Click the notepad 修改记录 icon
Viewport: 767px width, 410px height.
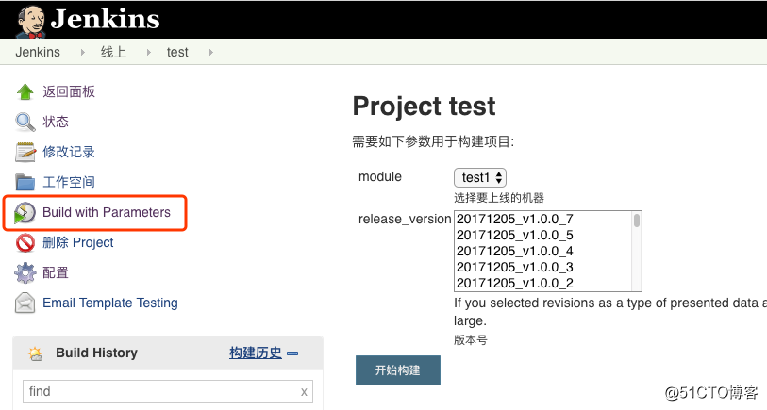click(25, 152)
